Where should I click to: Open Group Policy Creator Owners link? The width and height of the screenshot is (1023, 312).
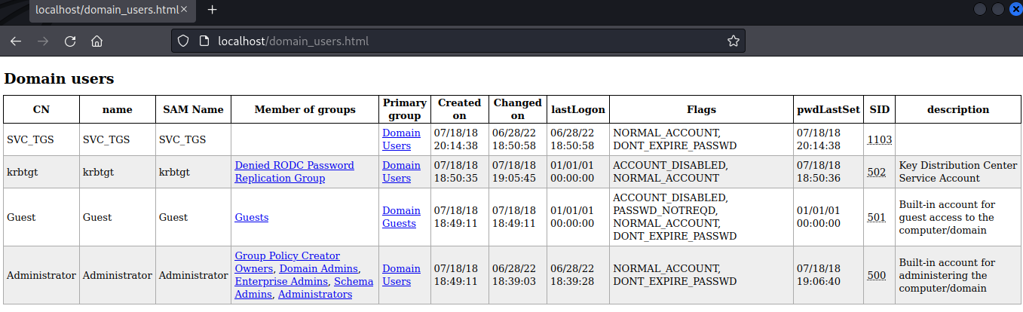[286, 256]
